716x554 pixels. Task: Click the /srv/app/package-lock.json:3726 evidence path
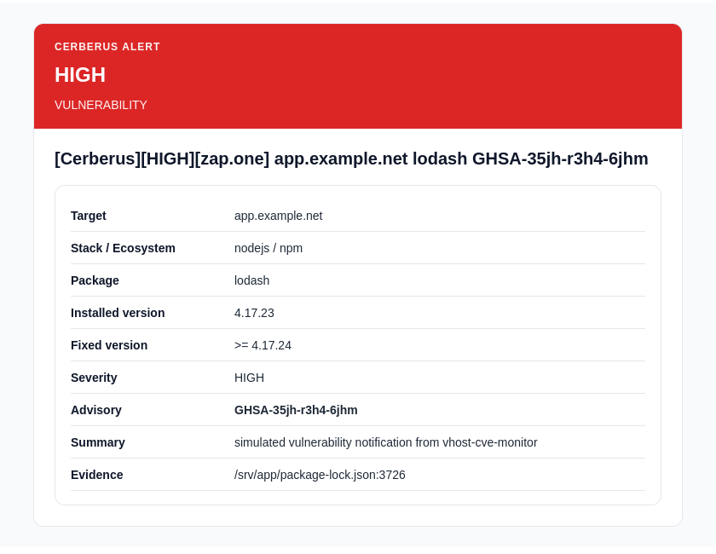pos(320,475)
